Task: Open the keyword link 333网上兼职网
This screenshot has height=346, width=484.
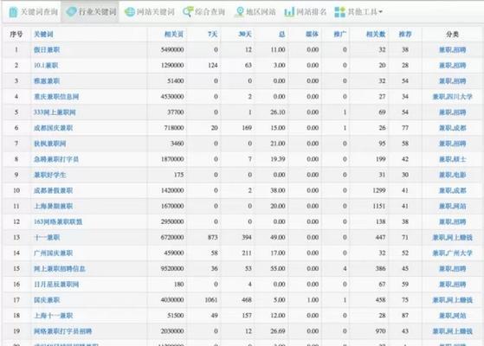Action: click(55, 112)
